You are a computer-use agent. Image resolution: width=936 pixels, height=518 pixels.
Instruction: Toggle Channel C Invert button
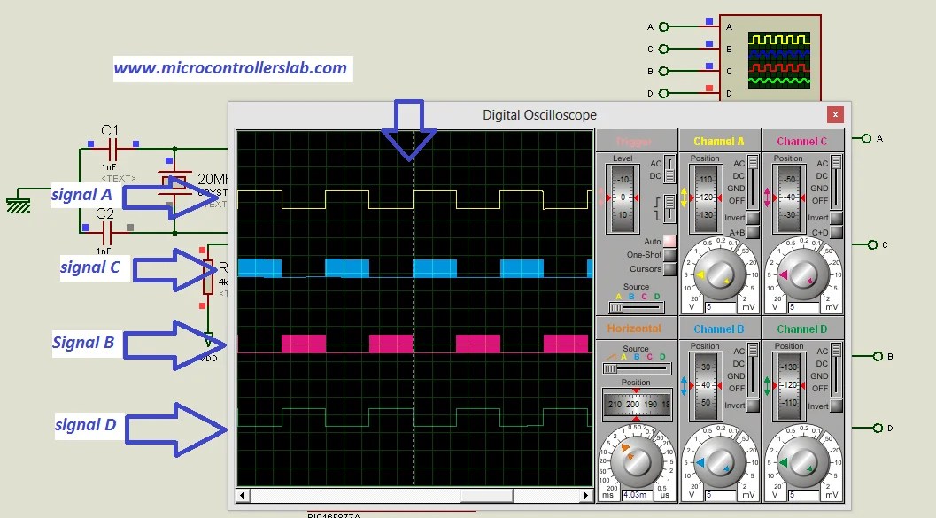pos(836,218)
